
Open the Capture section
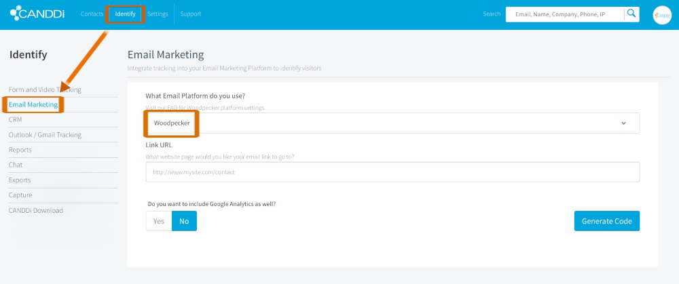(x=20, y=195)
